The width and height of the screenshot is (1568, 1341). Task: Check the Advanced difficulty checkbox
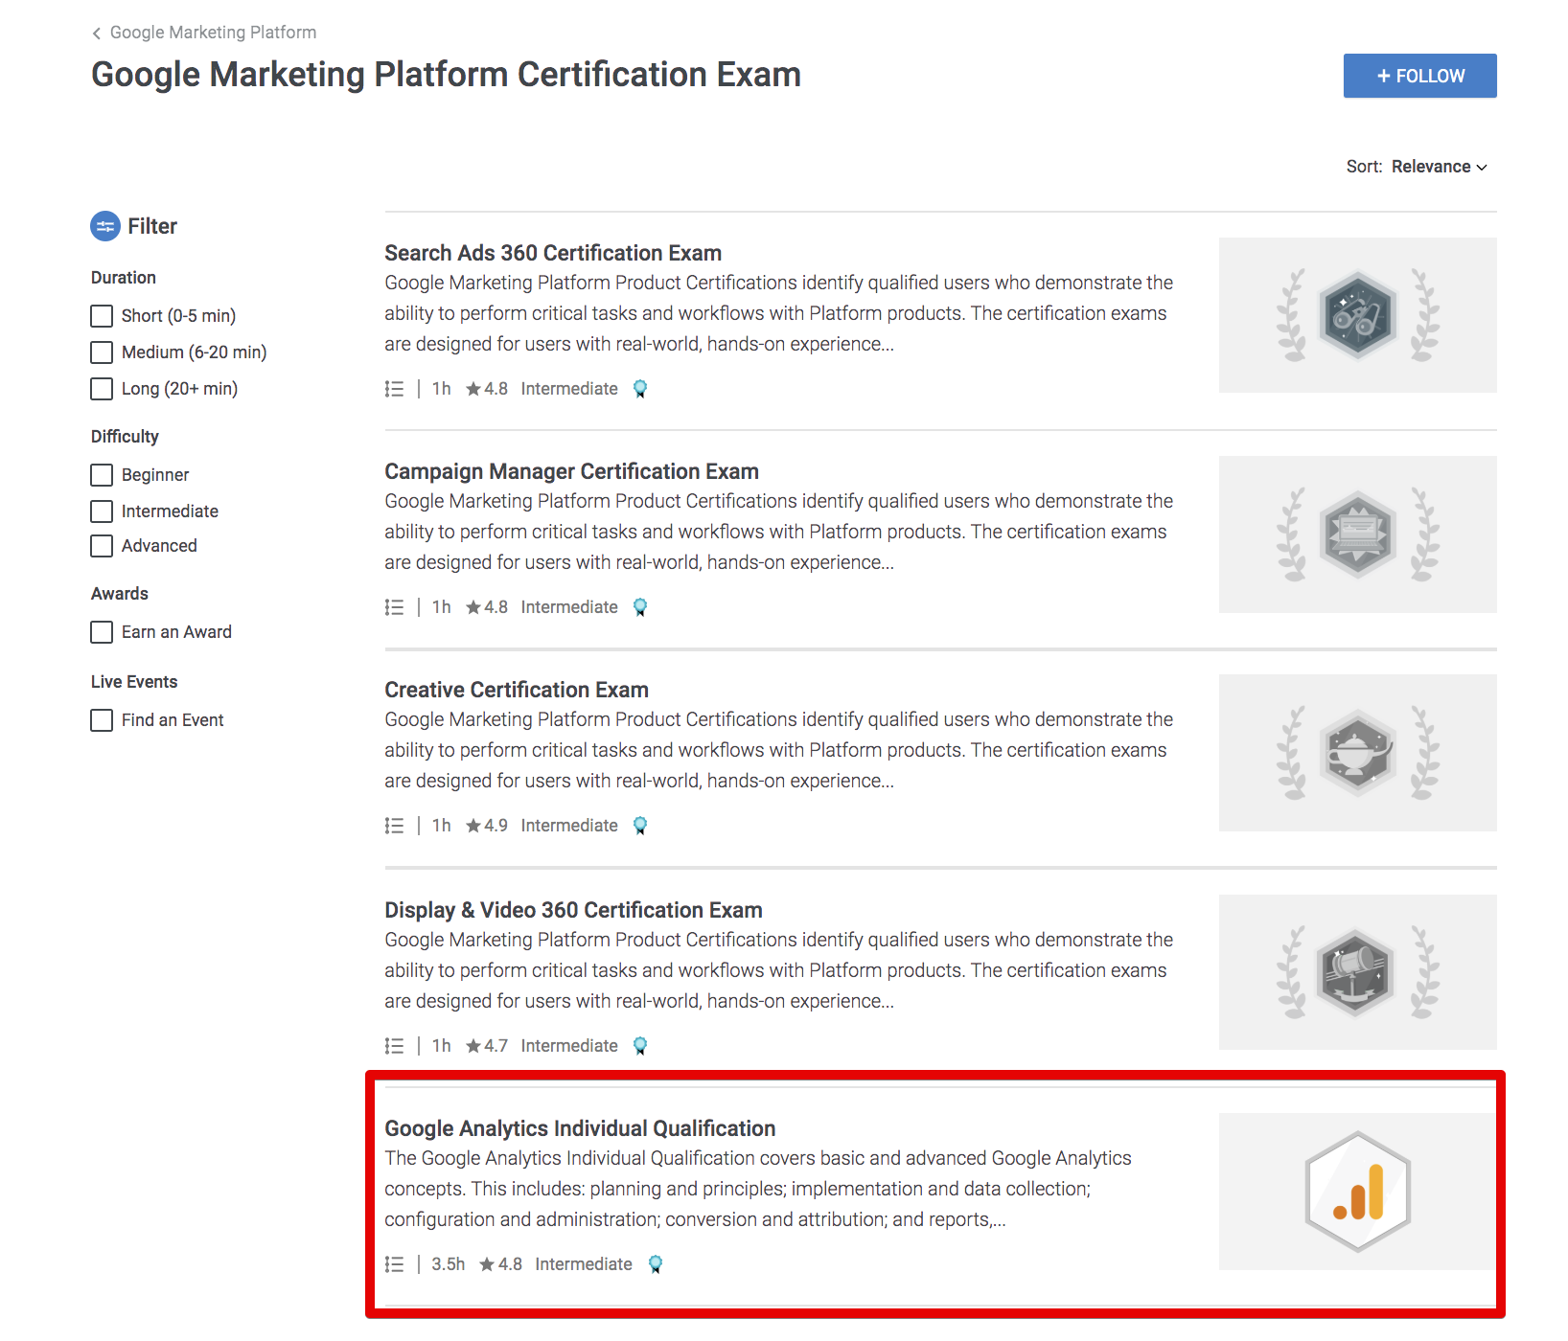(102, 545)
